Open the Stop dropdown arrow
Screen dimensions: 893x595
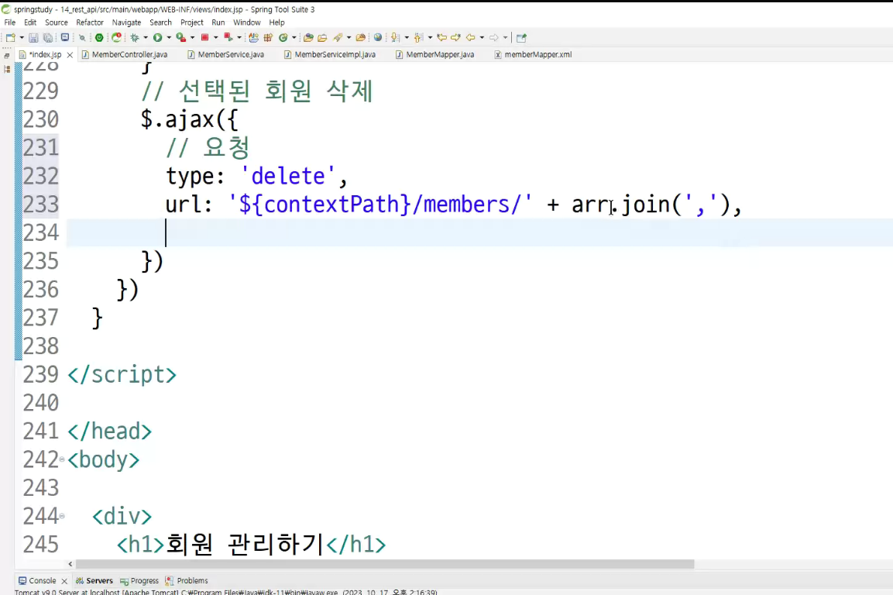tap(216, 38)
